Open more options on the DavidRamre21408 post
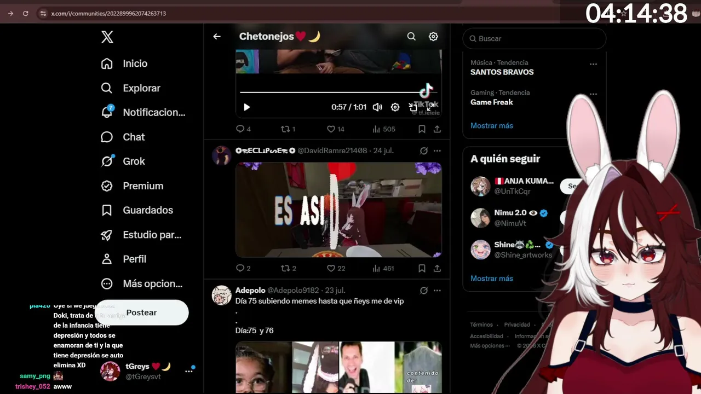The width and height of the screenshot is (701, 394). coord(437,150)
